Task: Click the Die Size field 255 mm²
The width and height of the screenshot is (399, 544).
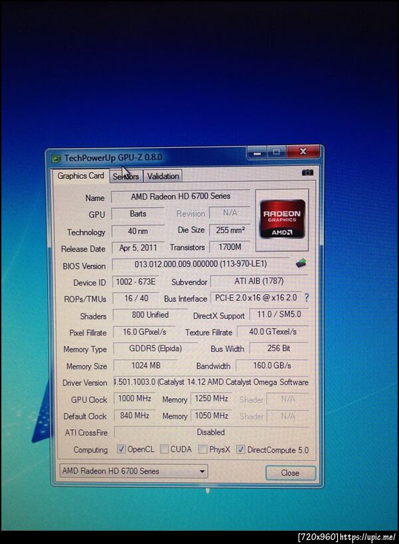Action: coord(229,230)
